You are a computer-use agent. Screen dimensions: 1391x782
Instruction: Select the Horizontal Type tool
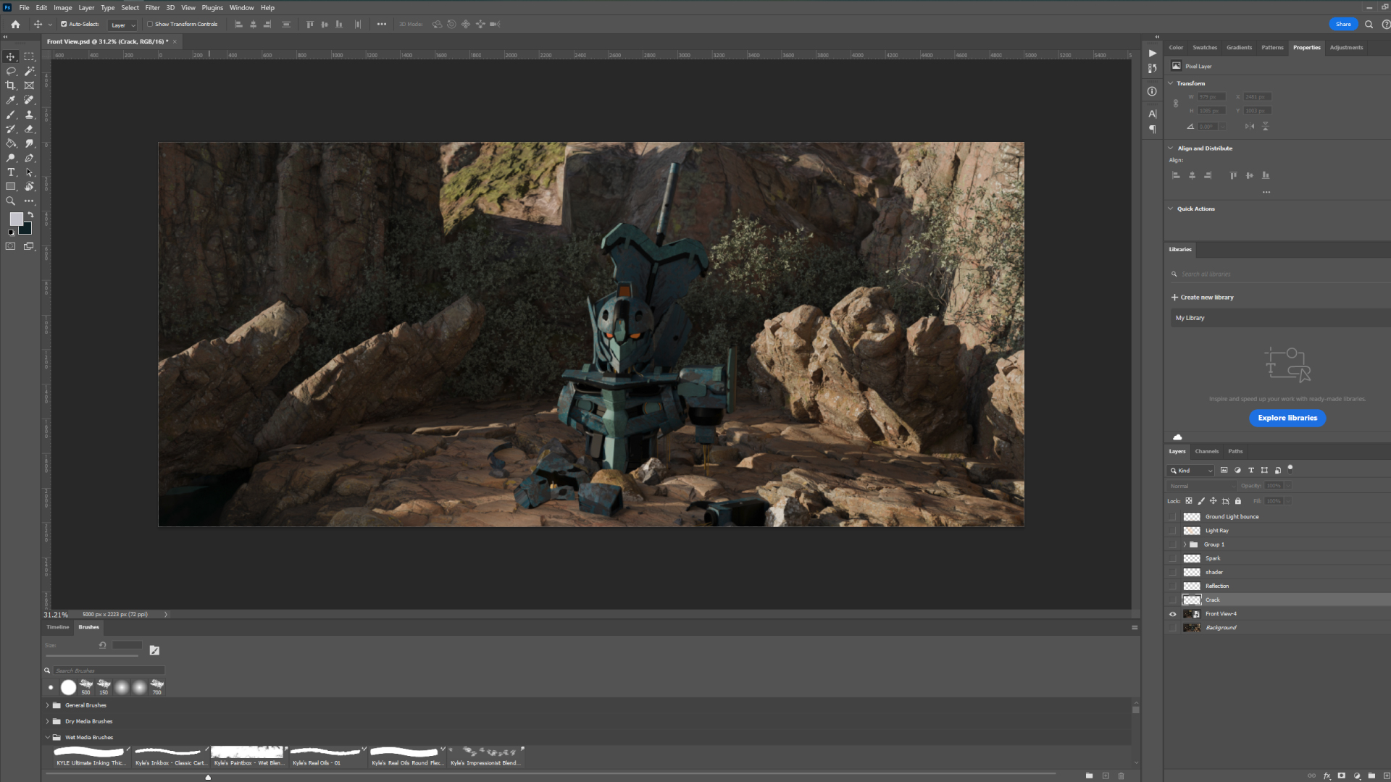tap(11, 172)
